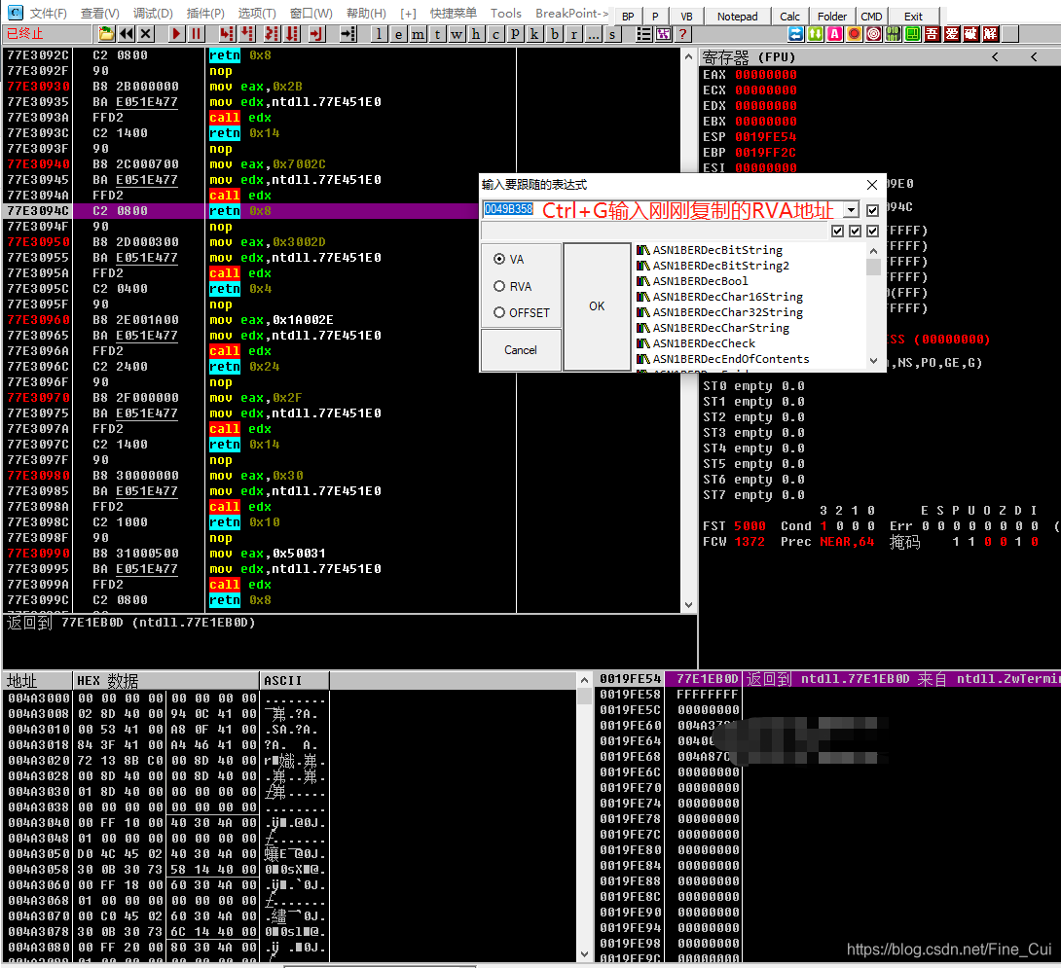Click the Calc shortcut button

(789, 17)
